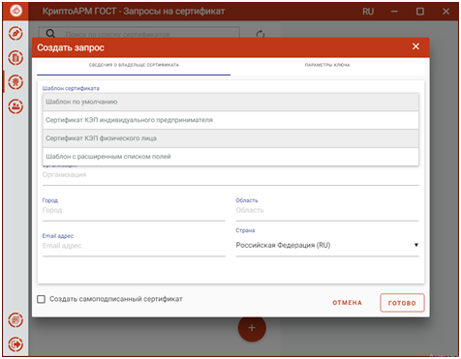
Task: Toggle Создать самоподписанный сертификат checkbox
Action: point(42,299)
